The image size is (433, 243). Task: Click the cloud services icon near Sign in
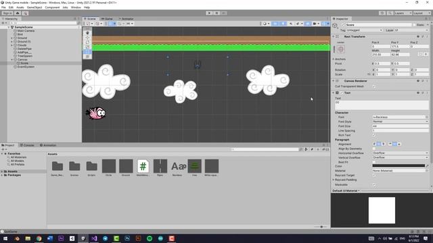point(18,13)
